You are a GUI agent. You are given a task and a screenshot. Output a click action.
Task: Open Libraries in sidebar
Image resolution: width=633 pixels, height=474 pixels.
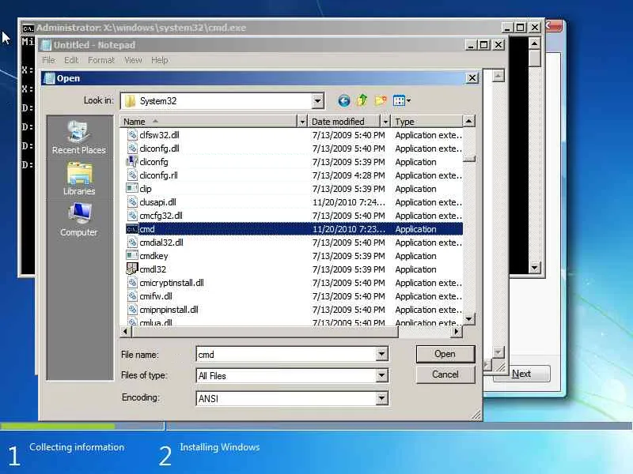[79, 179]
